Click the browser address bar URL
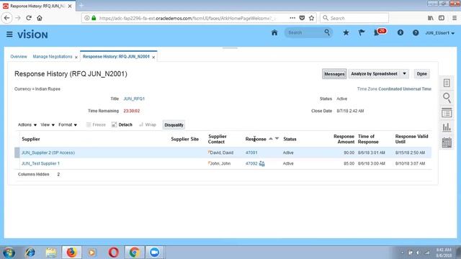Image resolution: width=461 pixels, height=259 pixels. pos(187,18)
